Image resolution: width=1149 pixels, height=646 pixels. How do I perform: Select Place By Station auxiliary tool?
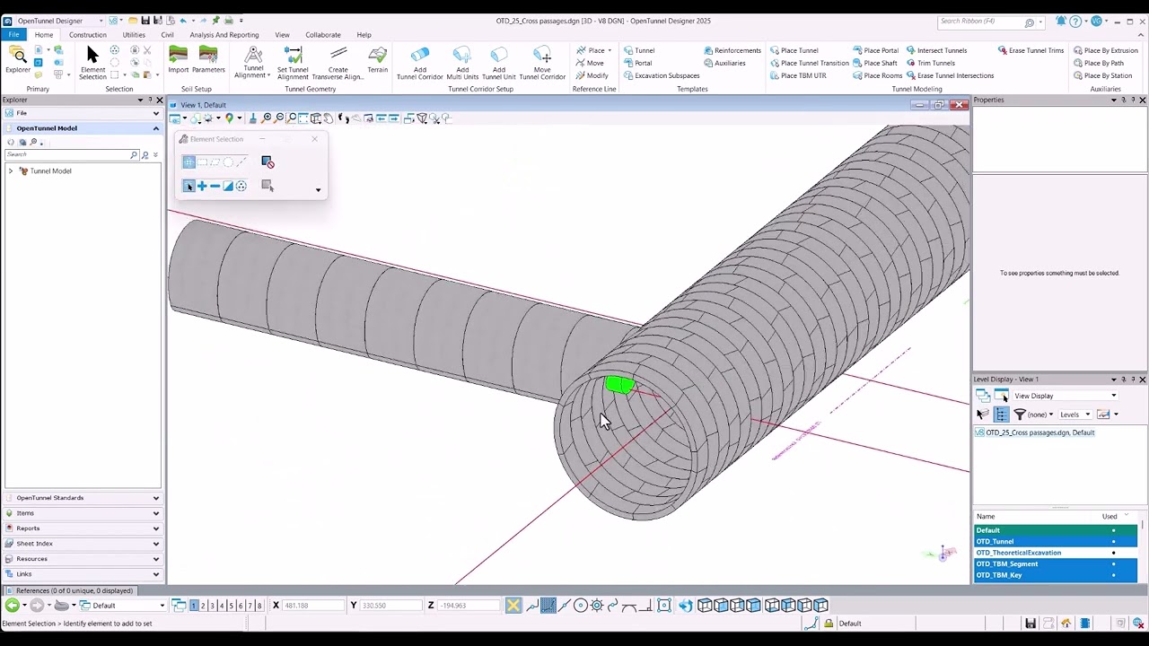(x=1102, y=75)
